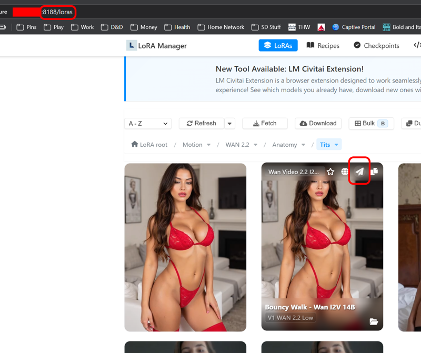This screenshot has height=353, width=421.
Task: Click the Wan Video 2.2 base model label
Action: point(294,172)
